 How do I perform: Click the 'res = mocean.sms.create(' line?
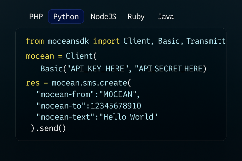point(78,83)
